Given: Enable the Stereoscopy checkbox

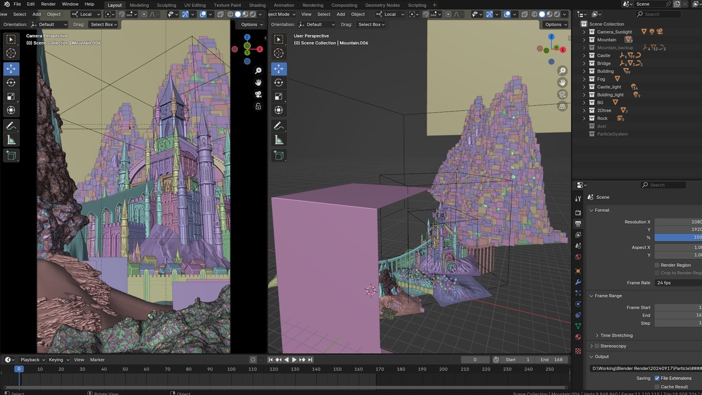Looking at the screenshot, I should point(597,346).
